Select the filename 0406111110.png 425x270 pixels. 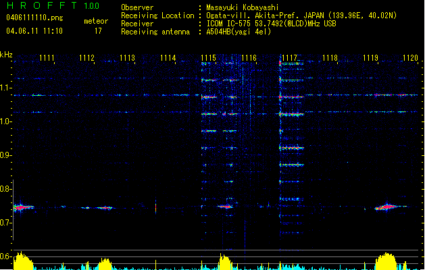point(34,18)
